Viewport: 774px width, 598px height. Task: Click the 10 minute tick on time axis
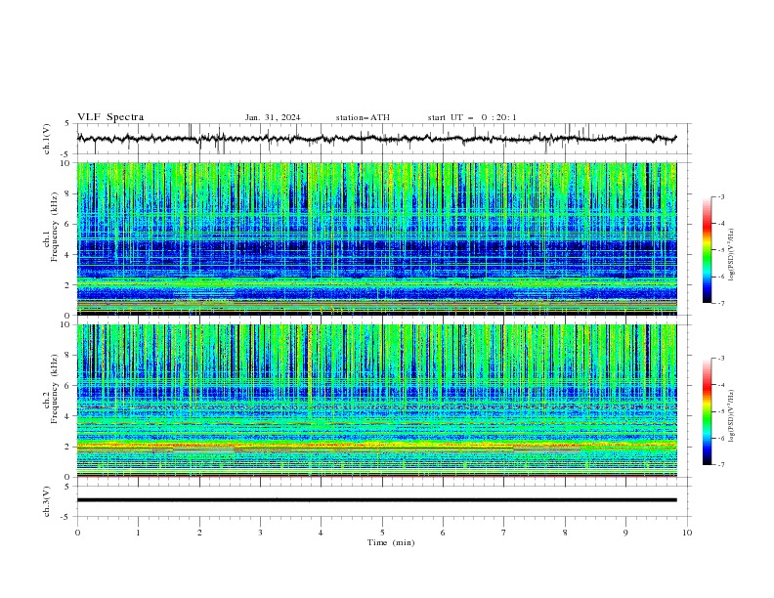pos(687,533)
